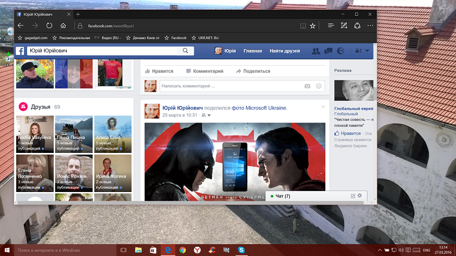Open the Windows Start button

pos(7,250)
